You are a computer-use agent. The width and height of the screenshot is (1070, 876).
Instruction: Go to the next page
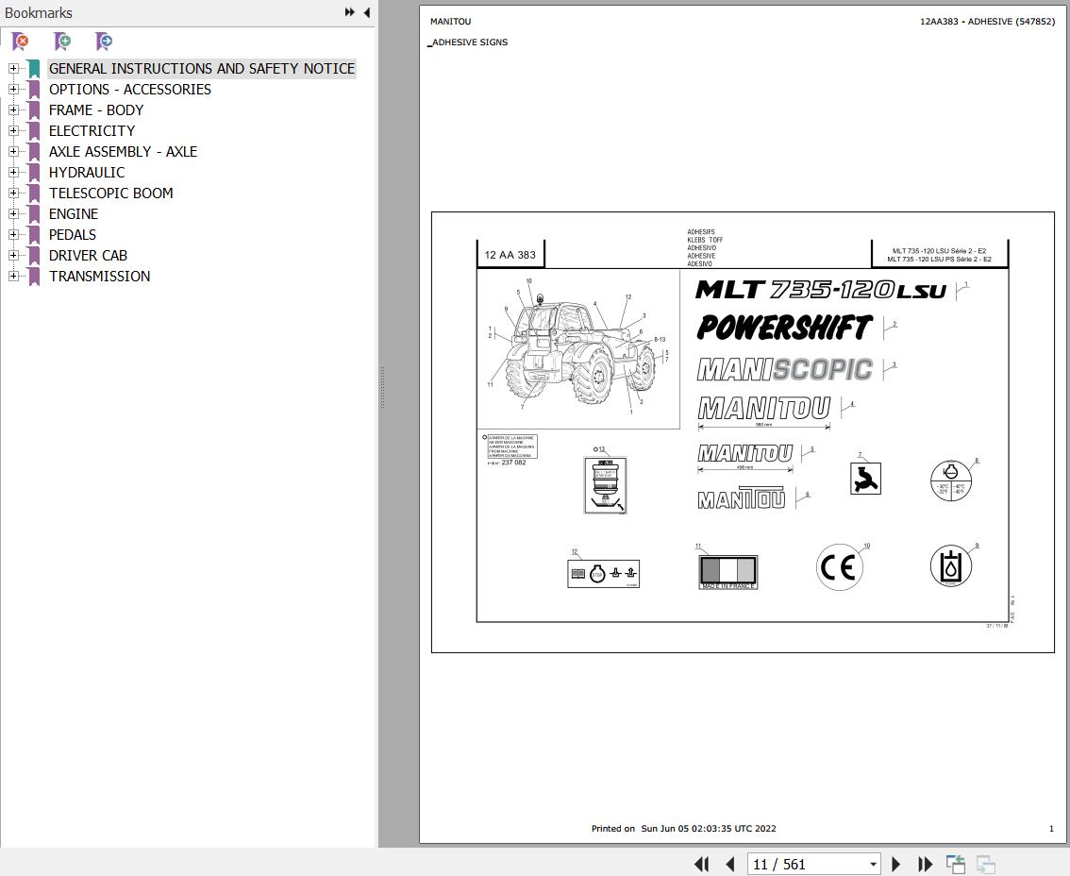tap(896, 864)
